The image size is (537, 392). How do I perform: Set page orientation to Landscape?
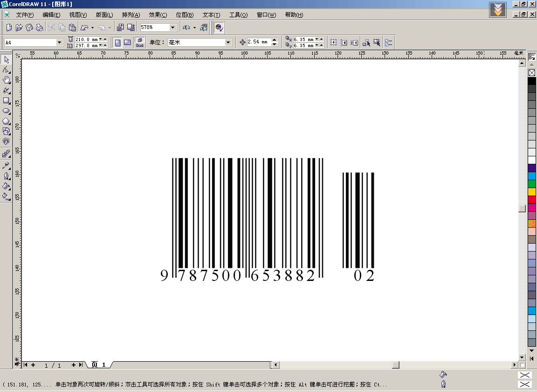[127, 42]
